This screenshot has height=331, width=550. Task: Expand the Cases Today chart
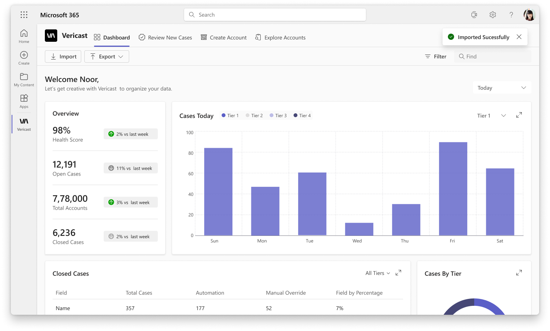tap(519, 115)
